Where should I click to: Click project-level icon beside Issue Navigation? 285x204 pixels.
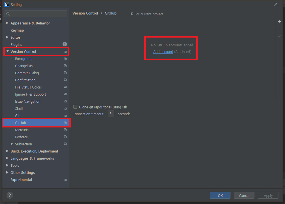(65, 101)
